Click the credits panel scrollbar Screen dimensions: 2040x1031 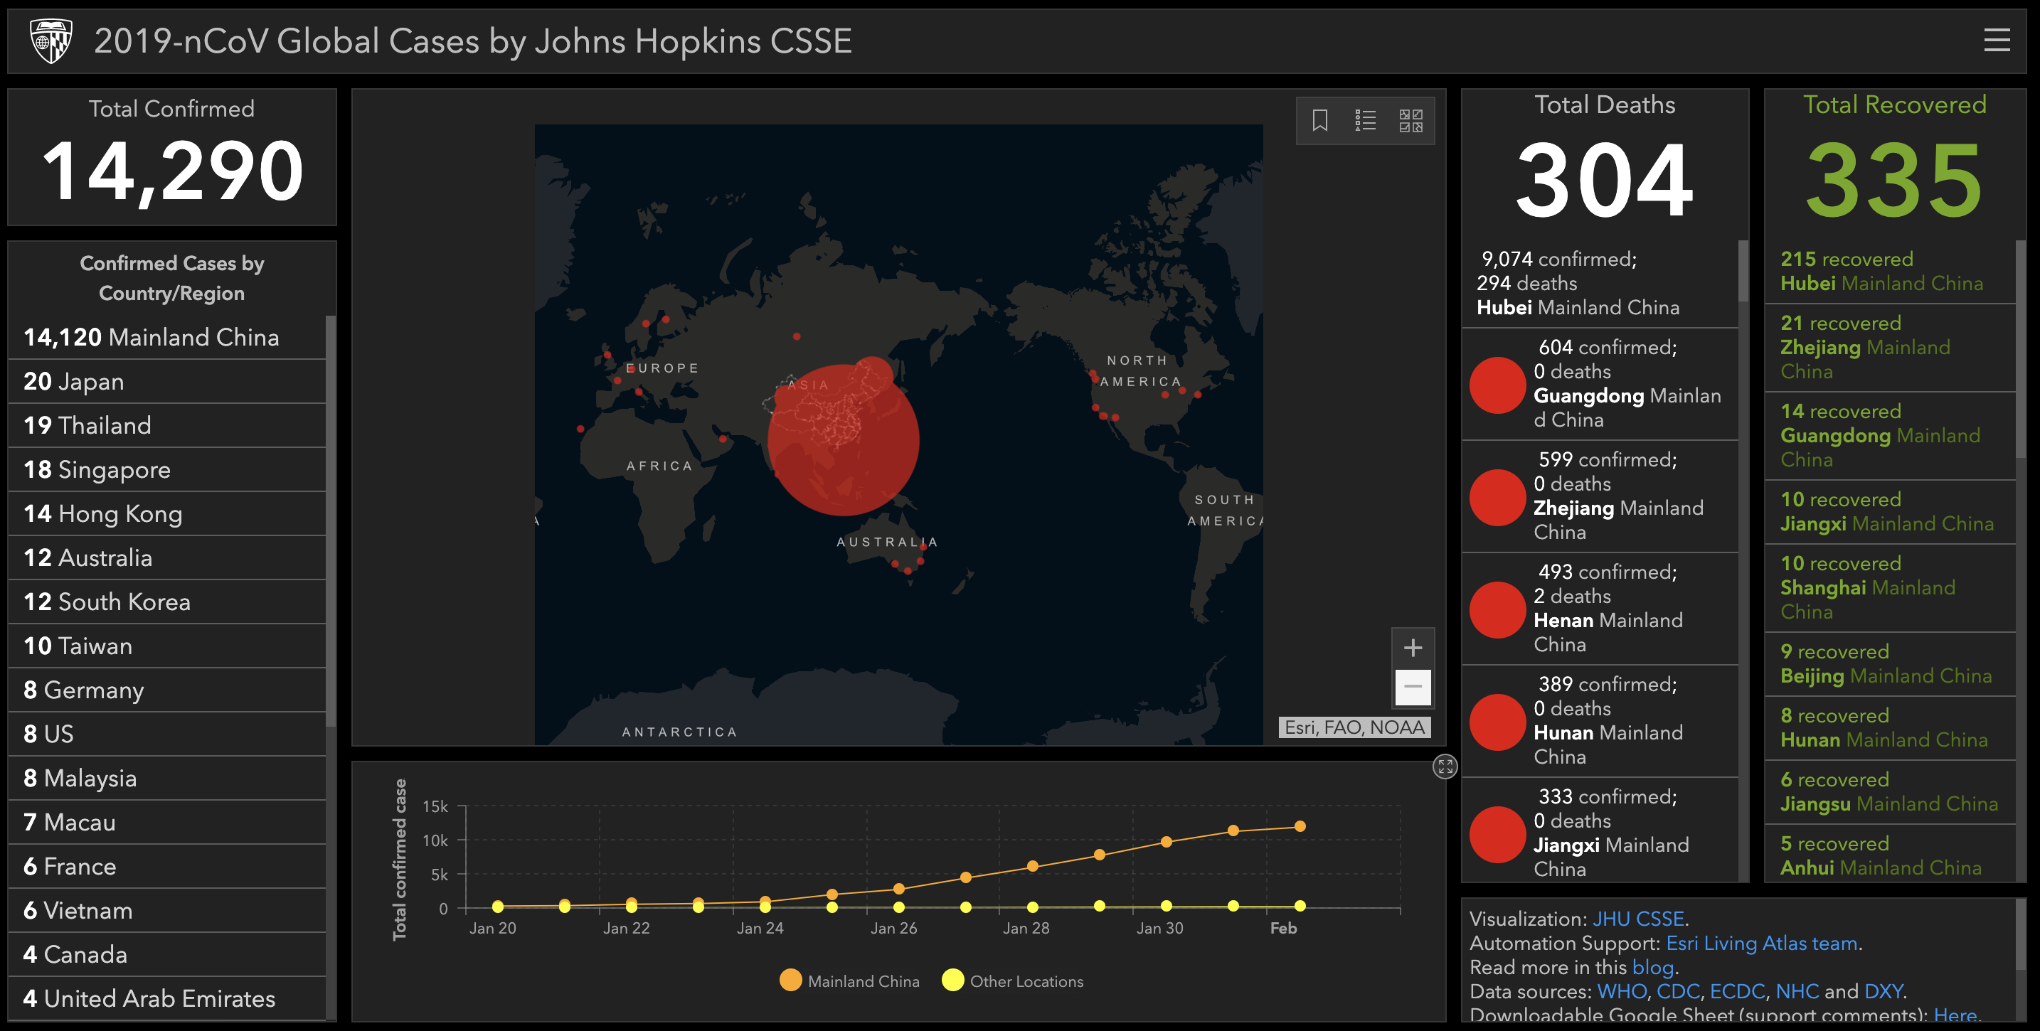click(x=2020, y=934)
